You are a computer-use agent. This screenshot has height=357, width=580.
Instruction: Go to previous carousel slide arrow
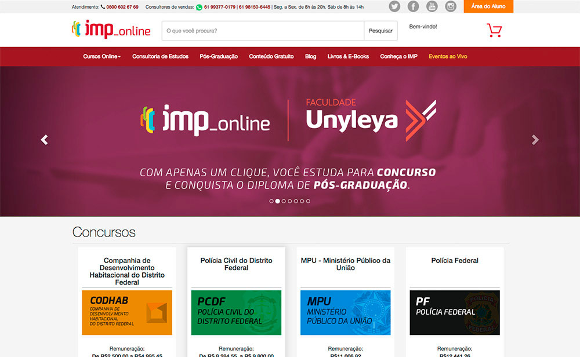(x=44, y=140)
